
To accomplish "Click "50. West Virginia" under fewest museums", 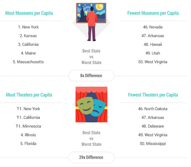I will 153,62.
